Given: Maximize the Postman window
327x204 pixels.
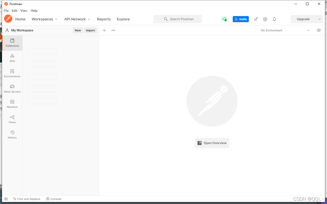Looking at the screenshot, I should [307, 4].
